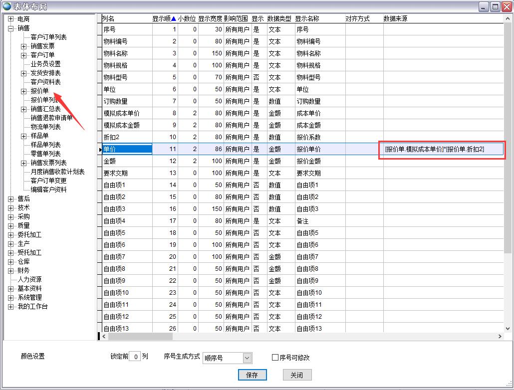The image size is (514, 390).
Task: Enable the 序号可修改 checkbox
Action: coord(275,358)
